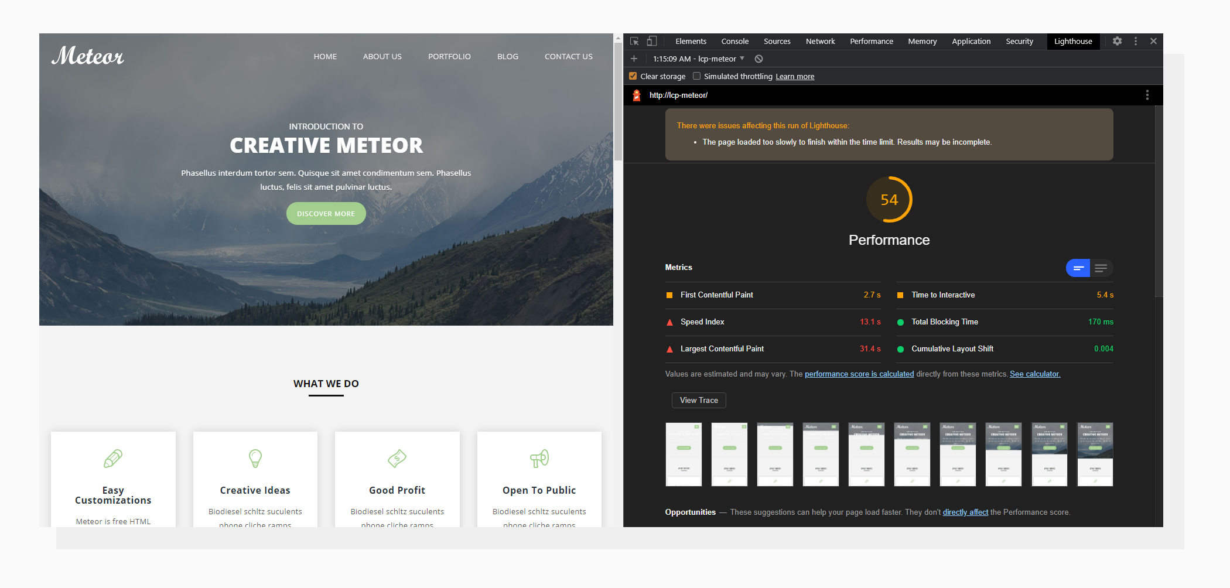1230x588 pixels.
Task: Click the DISCOVER MORE button on the hero
Action: click(326, 213)
